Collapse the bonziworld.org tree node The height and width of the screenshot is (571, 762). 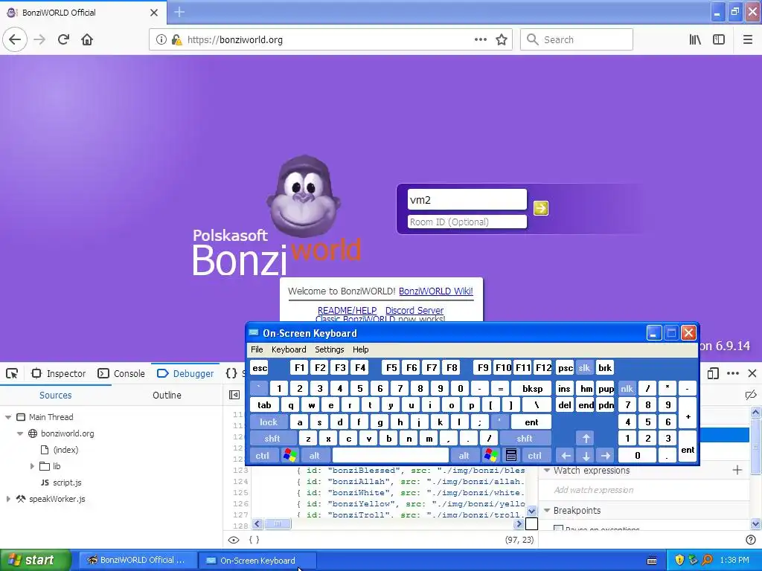tap(20, 433)
